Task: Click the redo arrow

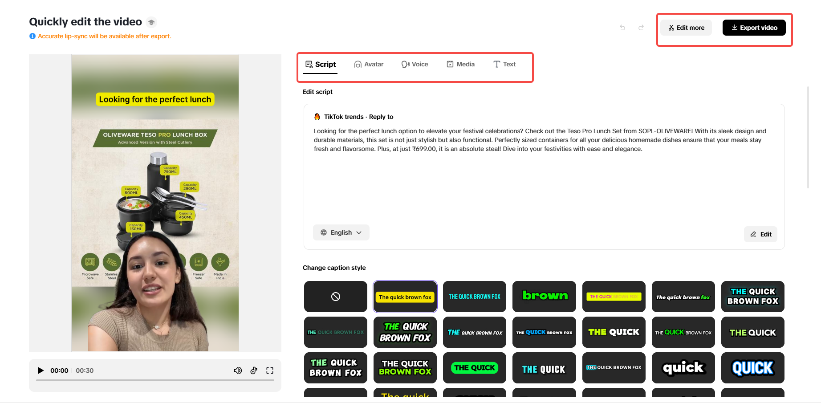Action: pos(641,28)
